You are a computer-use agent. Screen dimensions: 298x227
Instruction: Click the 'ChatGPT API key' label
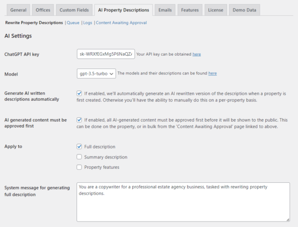[x=22, y=54]
